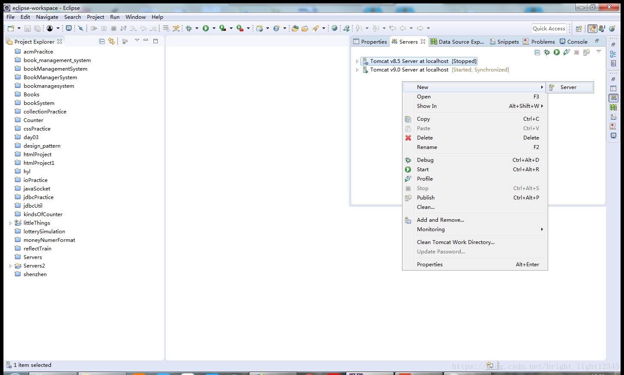This screenshot has width=624, height=375.
Task: Open the File menu
Action: pos(10,17)
